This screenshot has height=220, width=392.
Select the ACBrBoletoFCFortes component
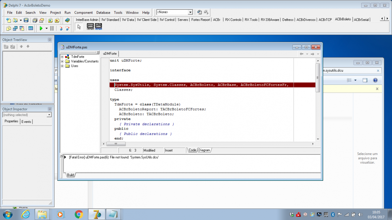tap(98, 27)
